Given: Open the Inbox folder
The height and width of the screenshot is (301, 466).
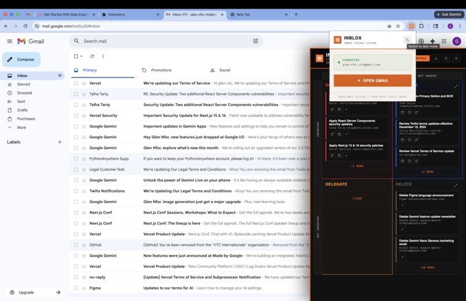Looking at the screenshot, I should [32, 76].
